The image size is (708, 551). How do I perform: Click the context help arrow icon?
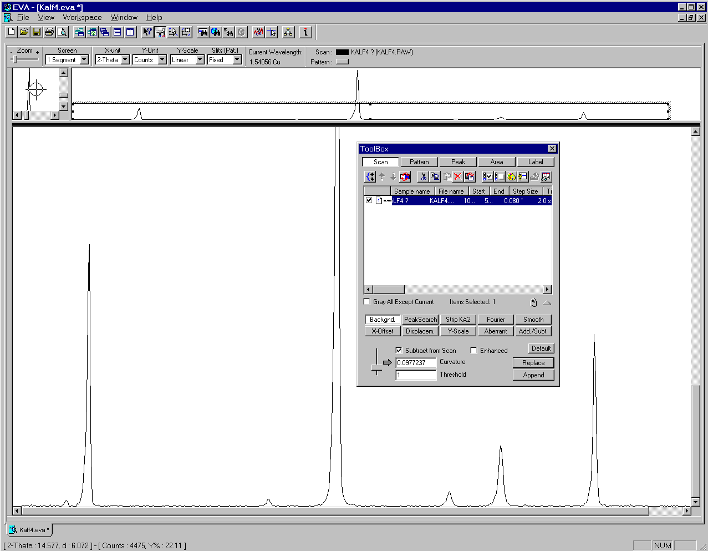coord(147,32)
